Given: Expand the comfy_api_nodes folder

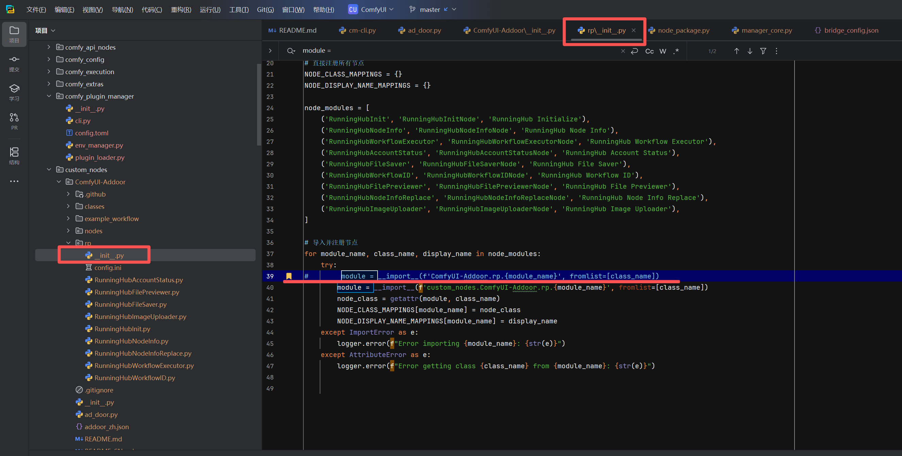Looking at the screenshot, I should coord(49,47).
